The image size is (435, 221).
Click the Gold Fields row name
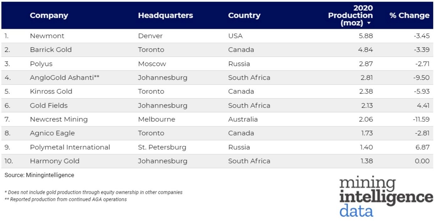[x=49, y=105]
